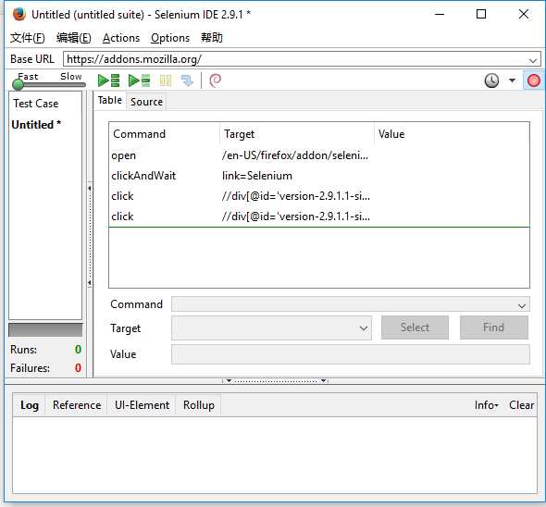Maximize the Selenium IDE window
The height and width of the screenshot is (507, 546).
click(x=481, y=14)
